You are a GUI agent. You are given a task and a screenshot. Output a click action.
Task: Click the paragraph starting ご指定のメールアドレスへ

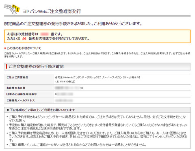pyautogui.click(x=97, y=55)
